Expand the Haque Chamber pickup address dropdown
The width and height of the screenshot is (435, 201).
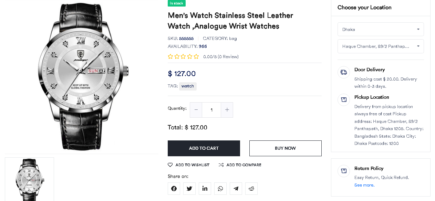pyautogui.click(x=381, y=46)
